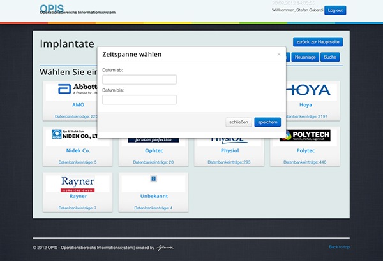Select the Polytech logo thumbnail
Image resolution: width=383 pixels, height=261 pixels.
pos(305,136)
